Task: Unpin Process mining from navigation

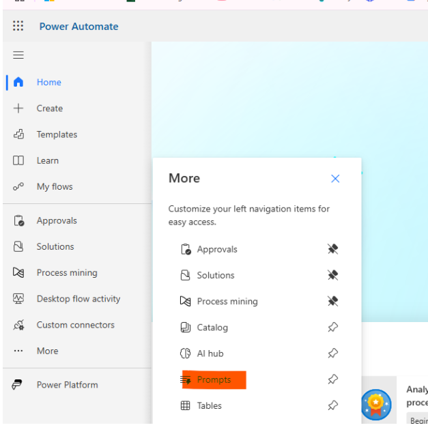Action: (332, 301)
